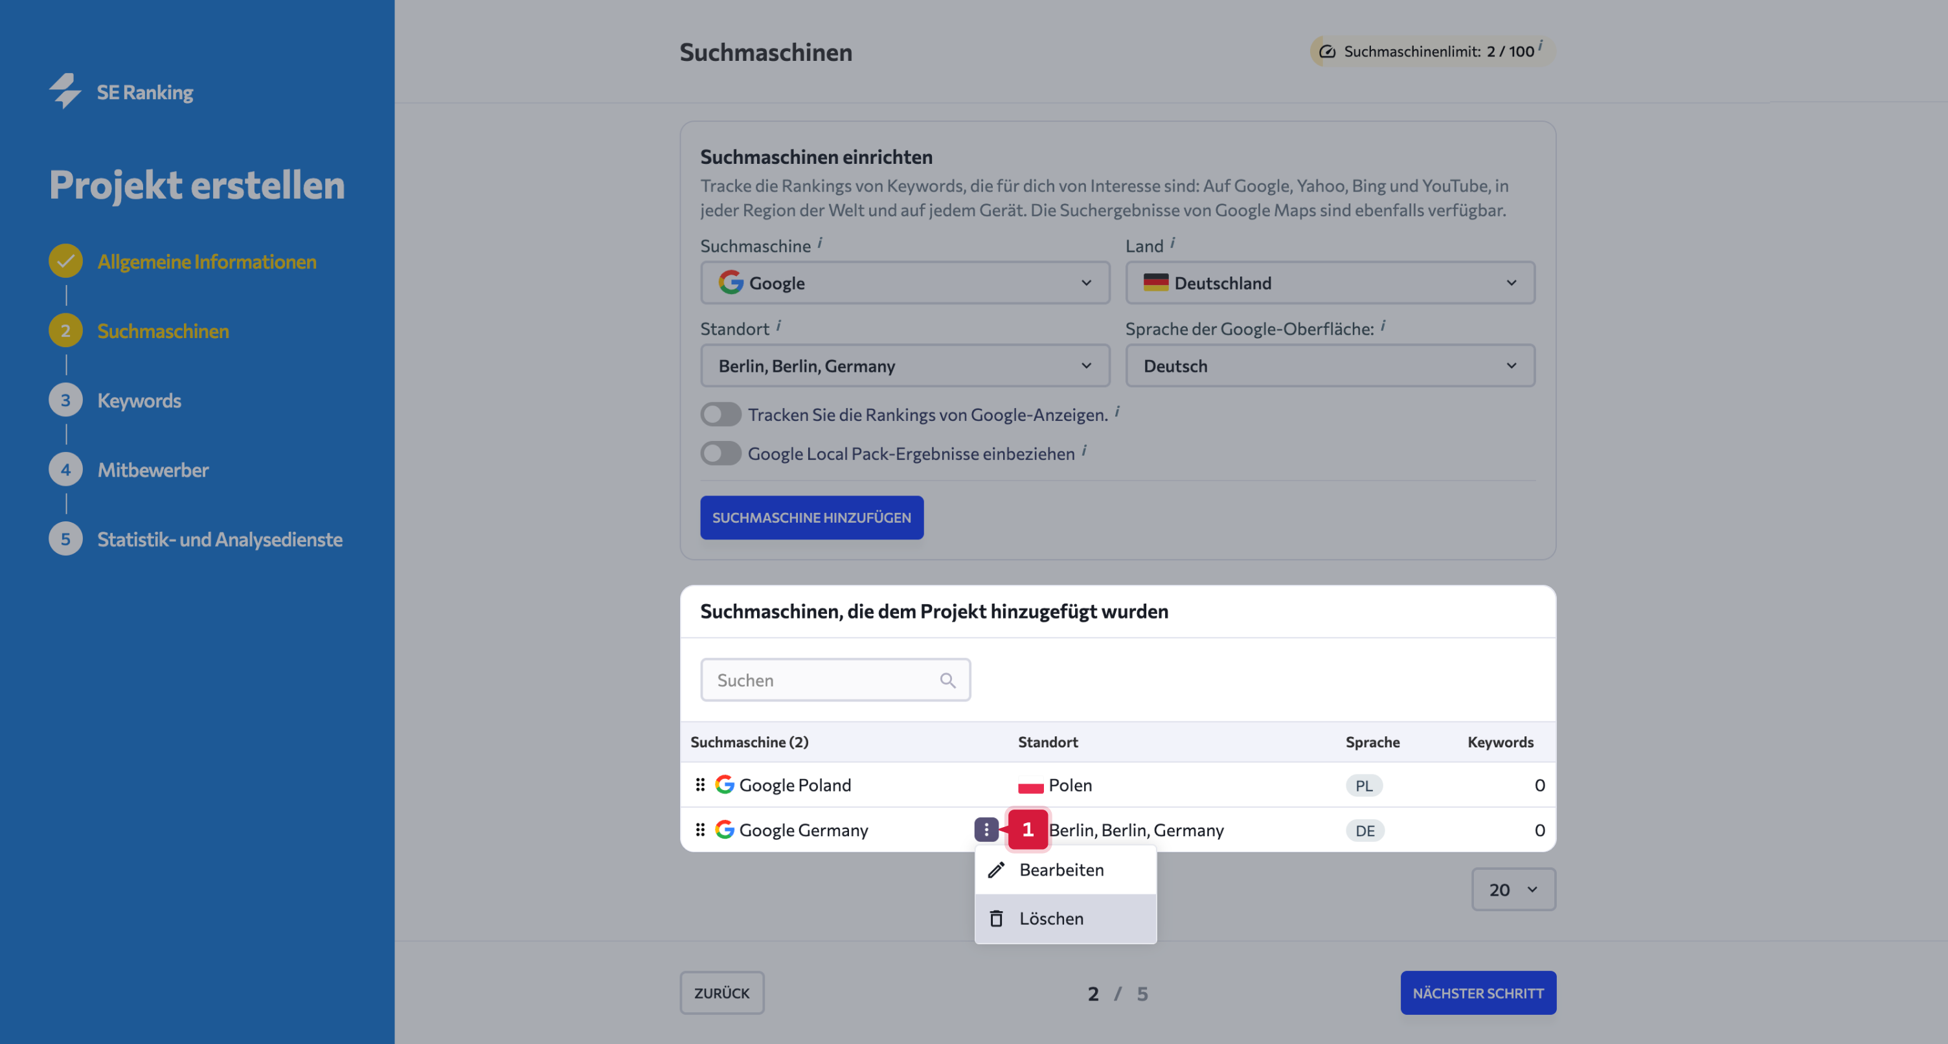Go to Mitbewerber step in sidebar

click(x=153, y=470)
